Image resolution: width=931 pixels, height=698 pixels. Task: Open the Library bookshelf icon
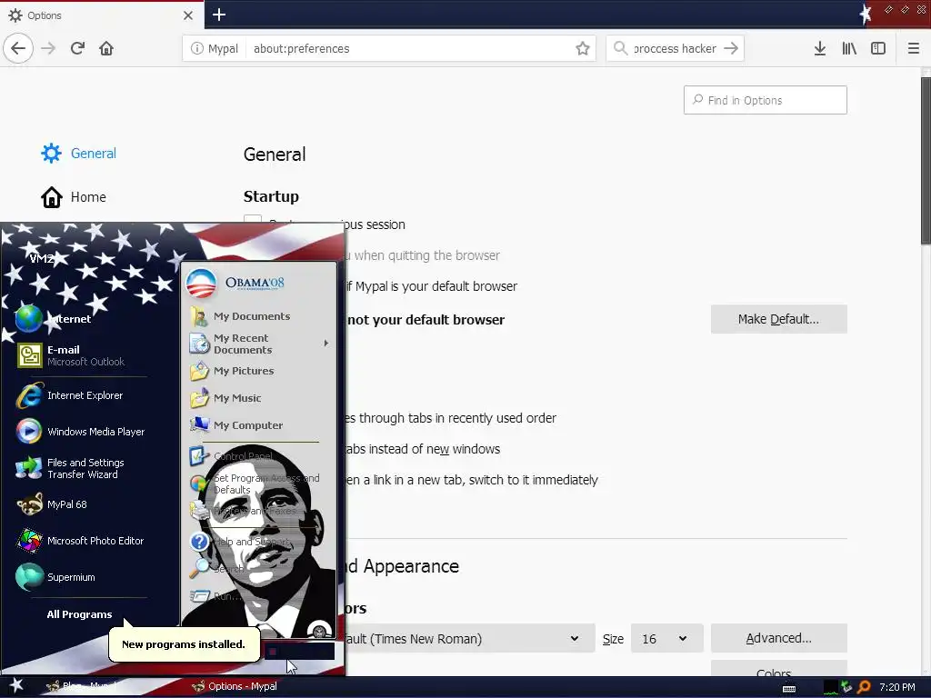pos(849,49)
